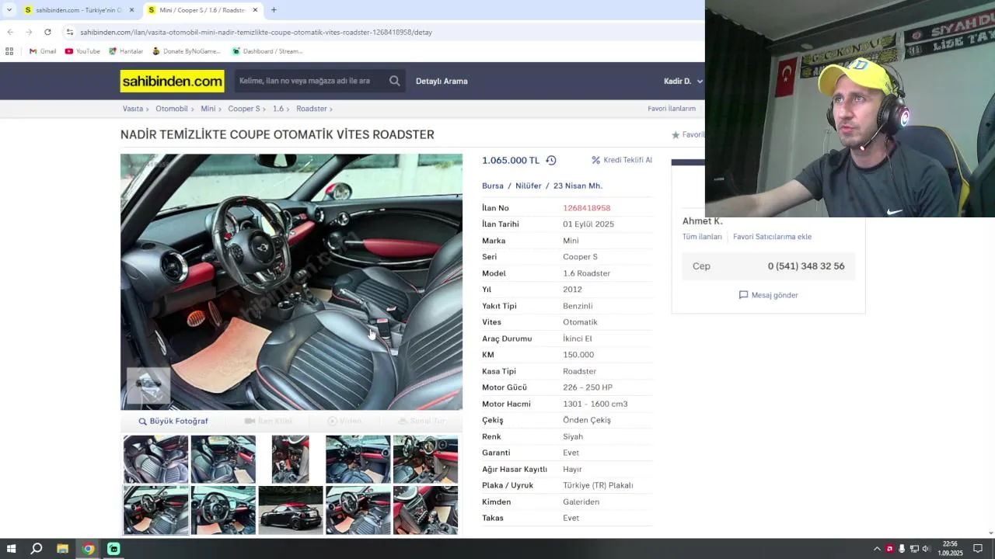The image size is (995, 559).
Task: Open the Chrome apps grid icon
Action: pyautogui.click(x=9, y=51)
